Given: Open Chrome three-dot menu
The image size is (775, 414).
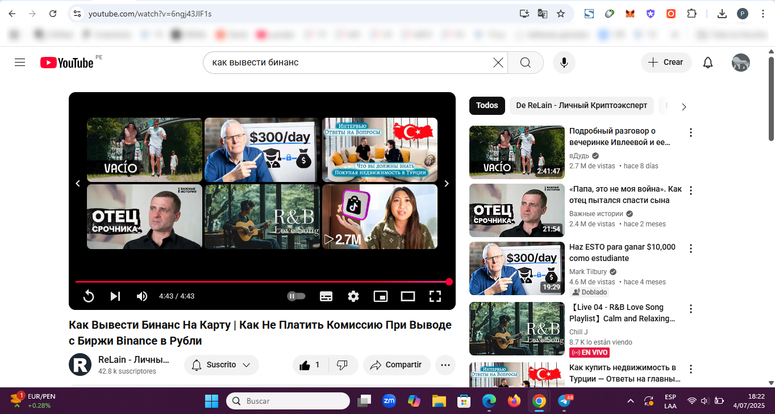Looking at the screenshot, I should 763,14.
